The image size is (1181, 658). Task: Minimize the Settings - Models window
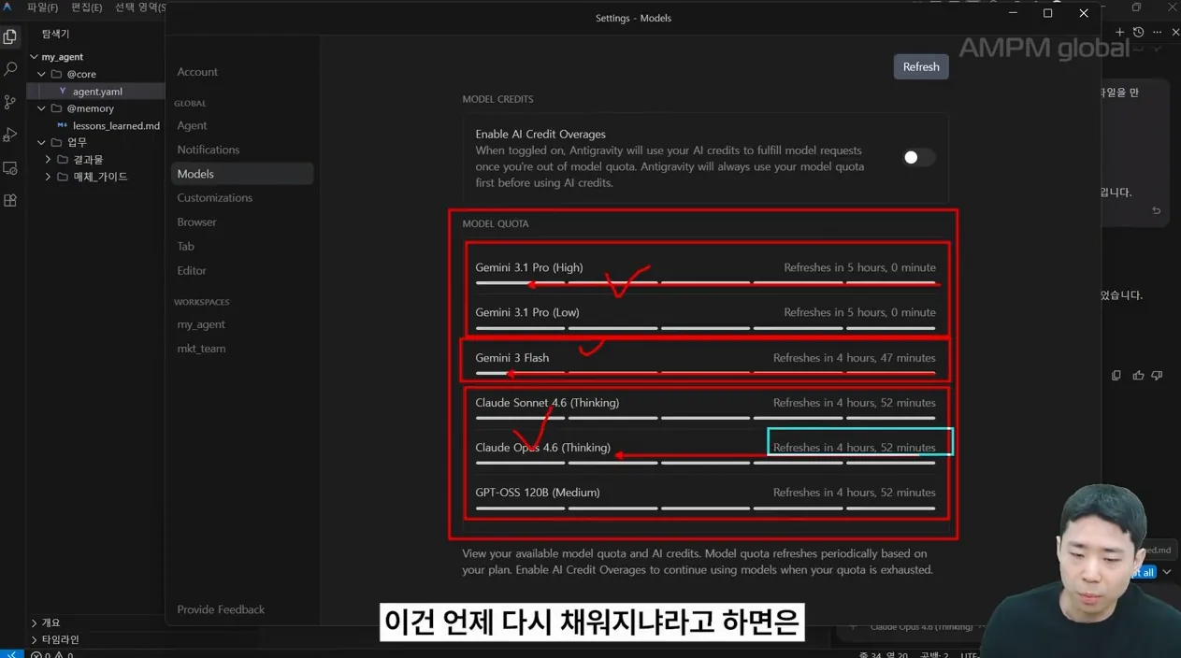pyautogui.click(x=1012, y=13)
